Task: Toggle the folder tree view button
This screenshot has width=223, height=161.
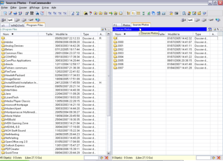Action: [x=128, y=13]
